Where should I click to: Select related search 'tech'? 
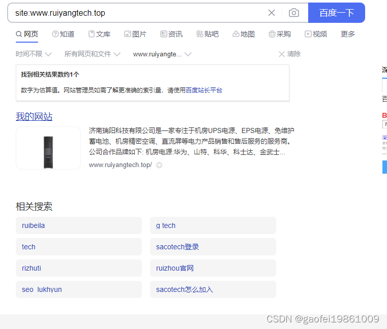coord(79,247)
